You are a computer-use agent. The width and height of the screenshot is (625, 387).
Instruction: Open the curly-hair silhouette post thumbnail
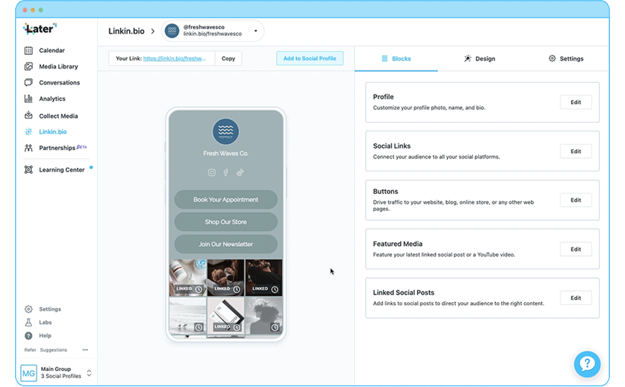pos(264,316)
